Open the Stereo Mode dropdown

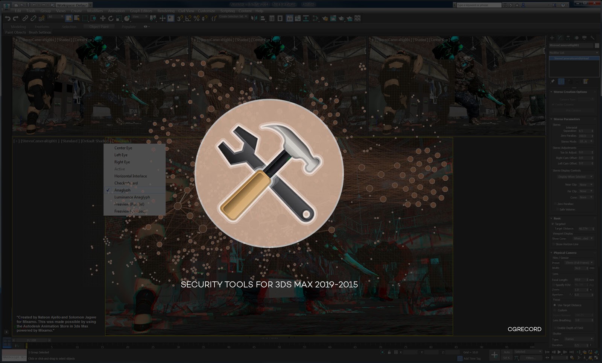tap(586, 142)
